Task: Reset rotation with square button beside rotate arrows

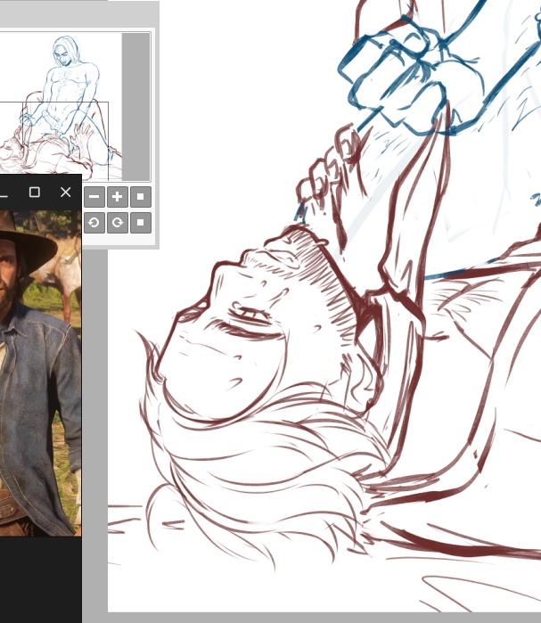Action: 140,222
